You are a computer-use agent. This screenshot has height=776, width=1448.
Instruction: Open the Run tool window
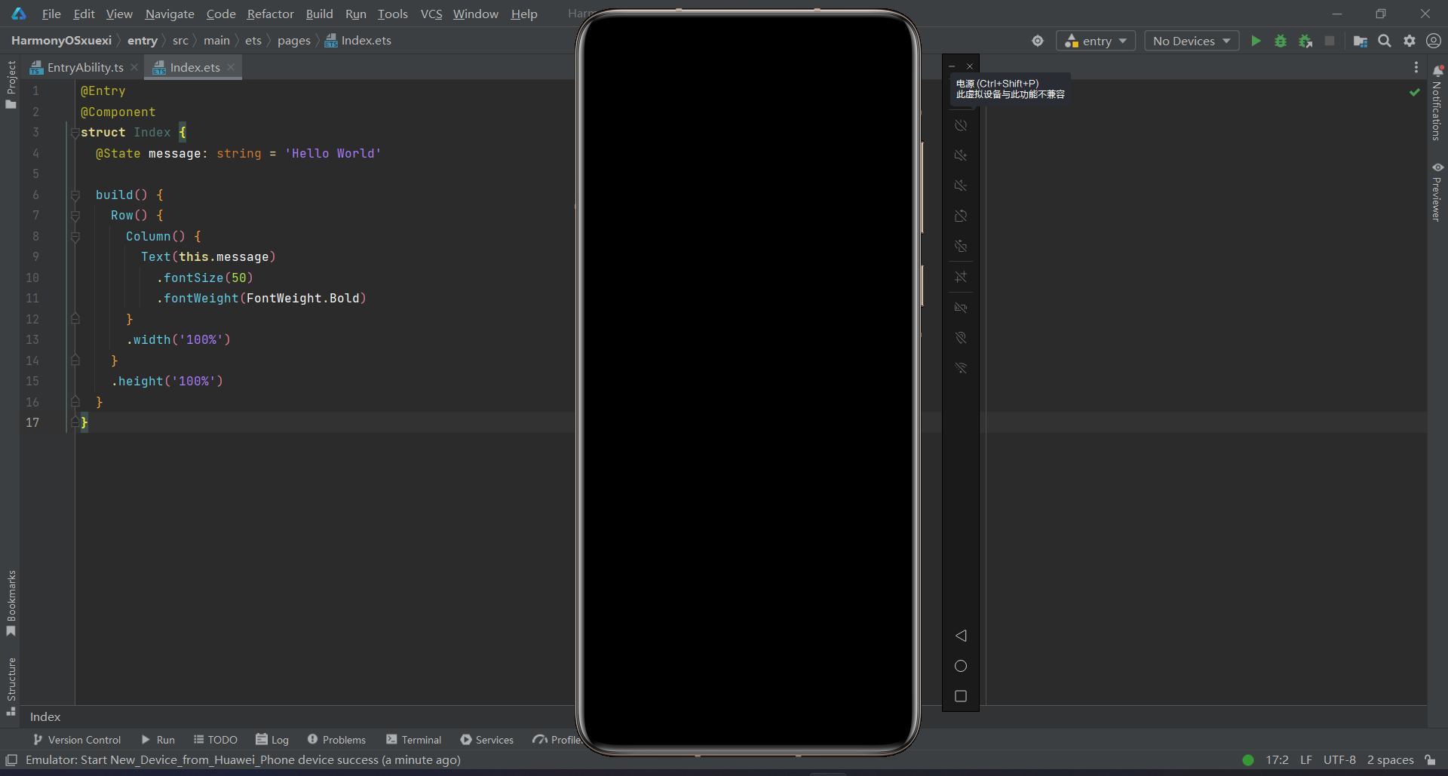(158, 740)
